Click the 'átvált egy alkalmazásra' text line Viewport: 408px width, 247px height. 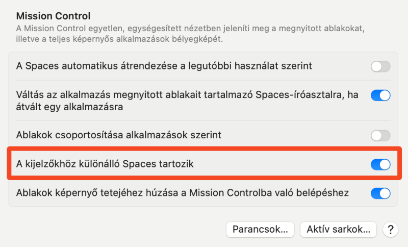pyautogui.click(x=69, y=107)
